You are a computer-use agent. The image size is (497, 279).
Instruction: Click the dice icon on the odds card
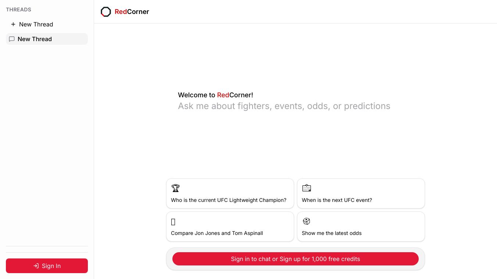[307, 221]
